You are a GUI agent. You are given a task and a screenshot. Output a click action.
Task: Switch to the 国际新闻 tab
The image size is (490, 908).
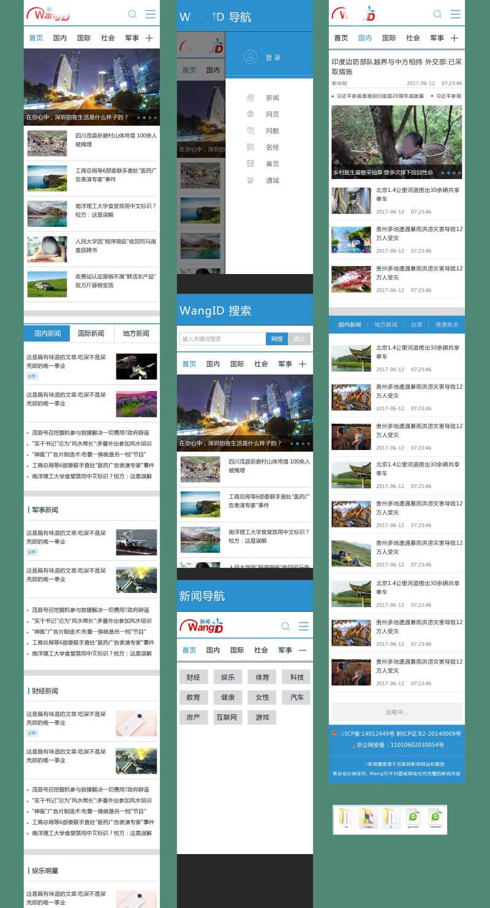tap(91, 334)
